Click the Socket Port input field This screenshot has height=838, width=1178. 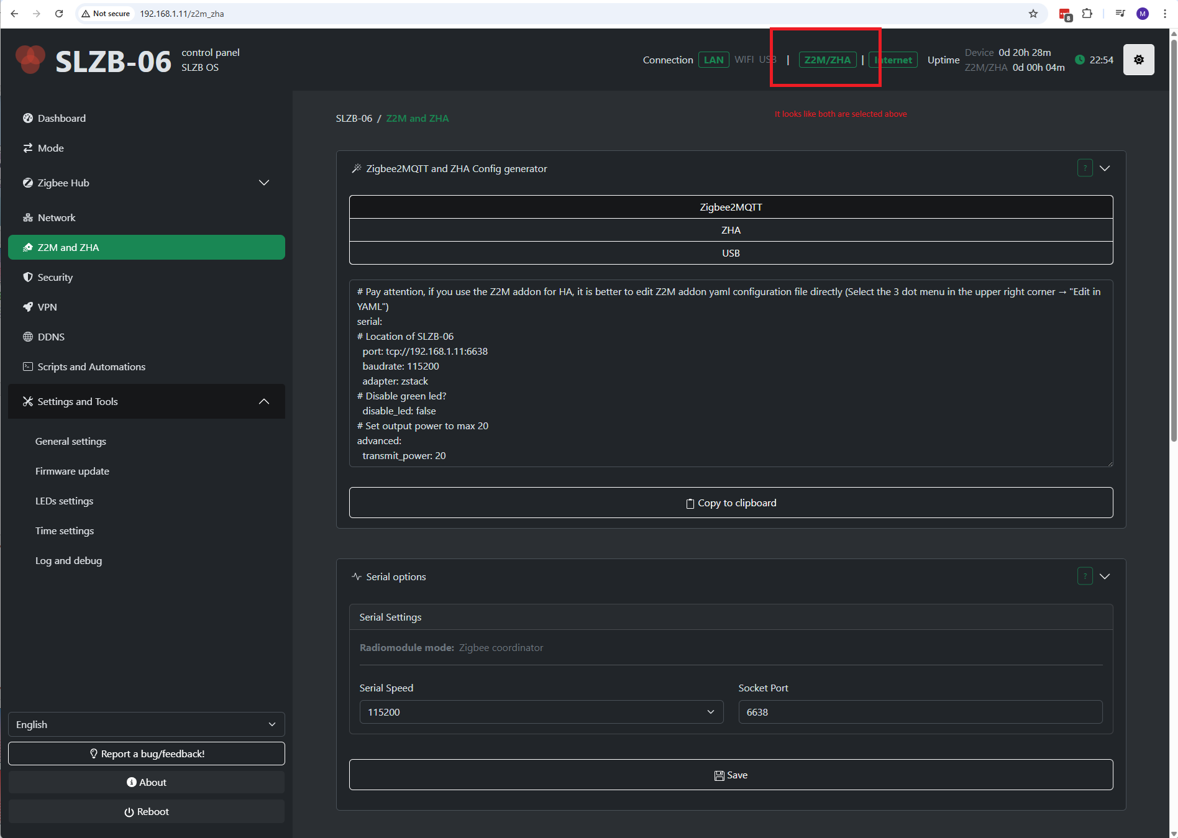(x=920, y=712)
